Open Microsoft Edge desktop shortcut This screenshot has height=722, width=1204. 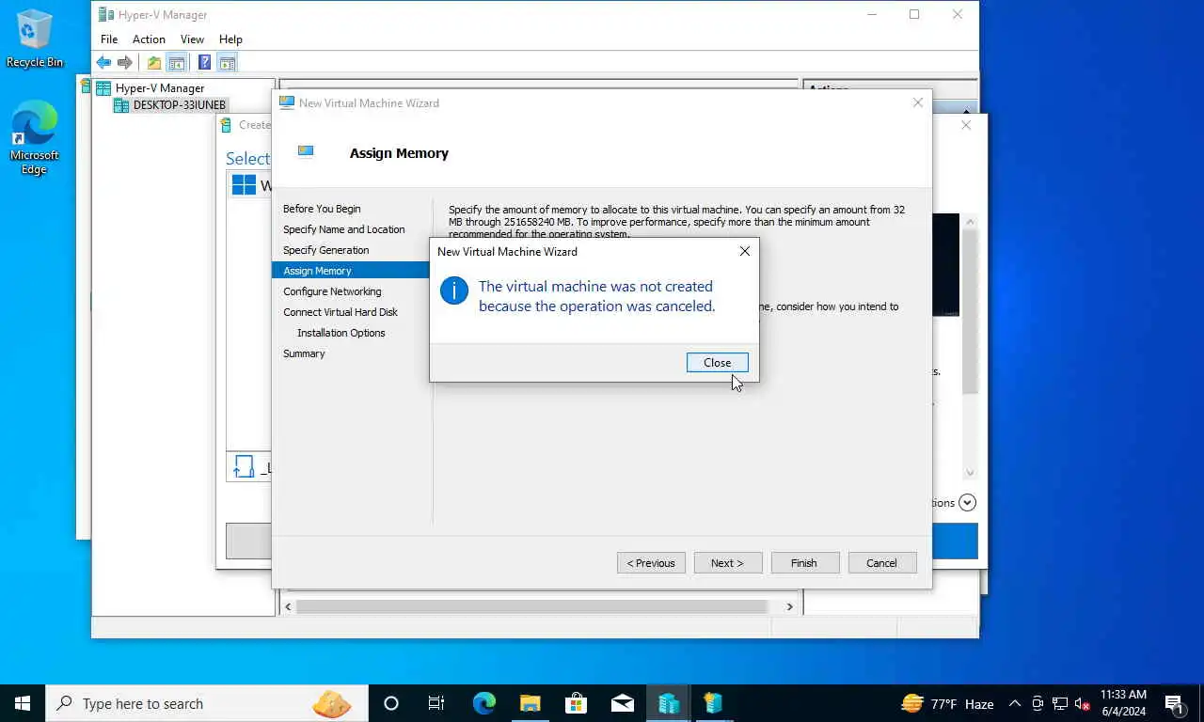point(35,138)
